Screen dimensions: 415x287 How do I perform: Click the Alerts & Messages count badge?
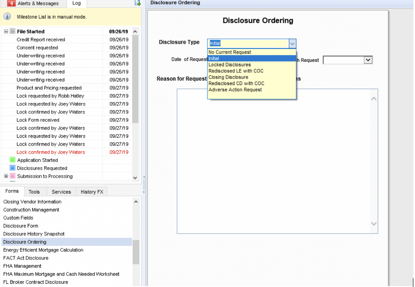[11, 4]
